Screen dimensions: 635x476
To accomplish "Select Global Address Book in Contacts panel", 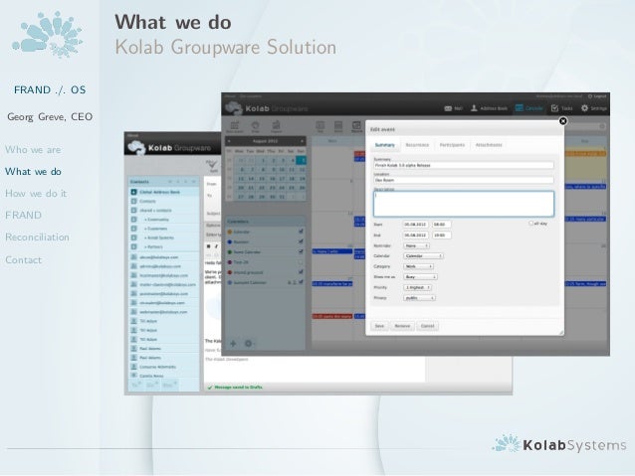I will [163, 192].
